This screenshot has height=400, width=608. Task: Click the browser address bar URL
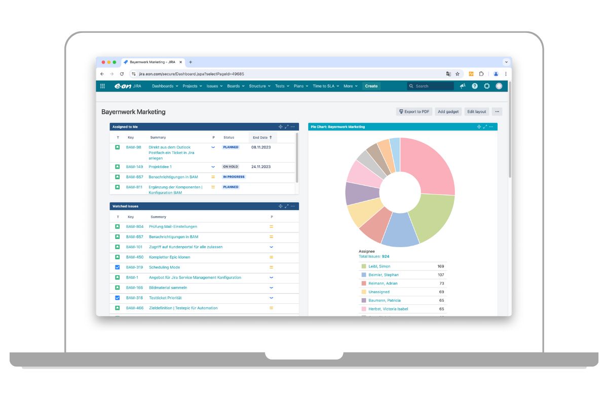pos(192,74)
